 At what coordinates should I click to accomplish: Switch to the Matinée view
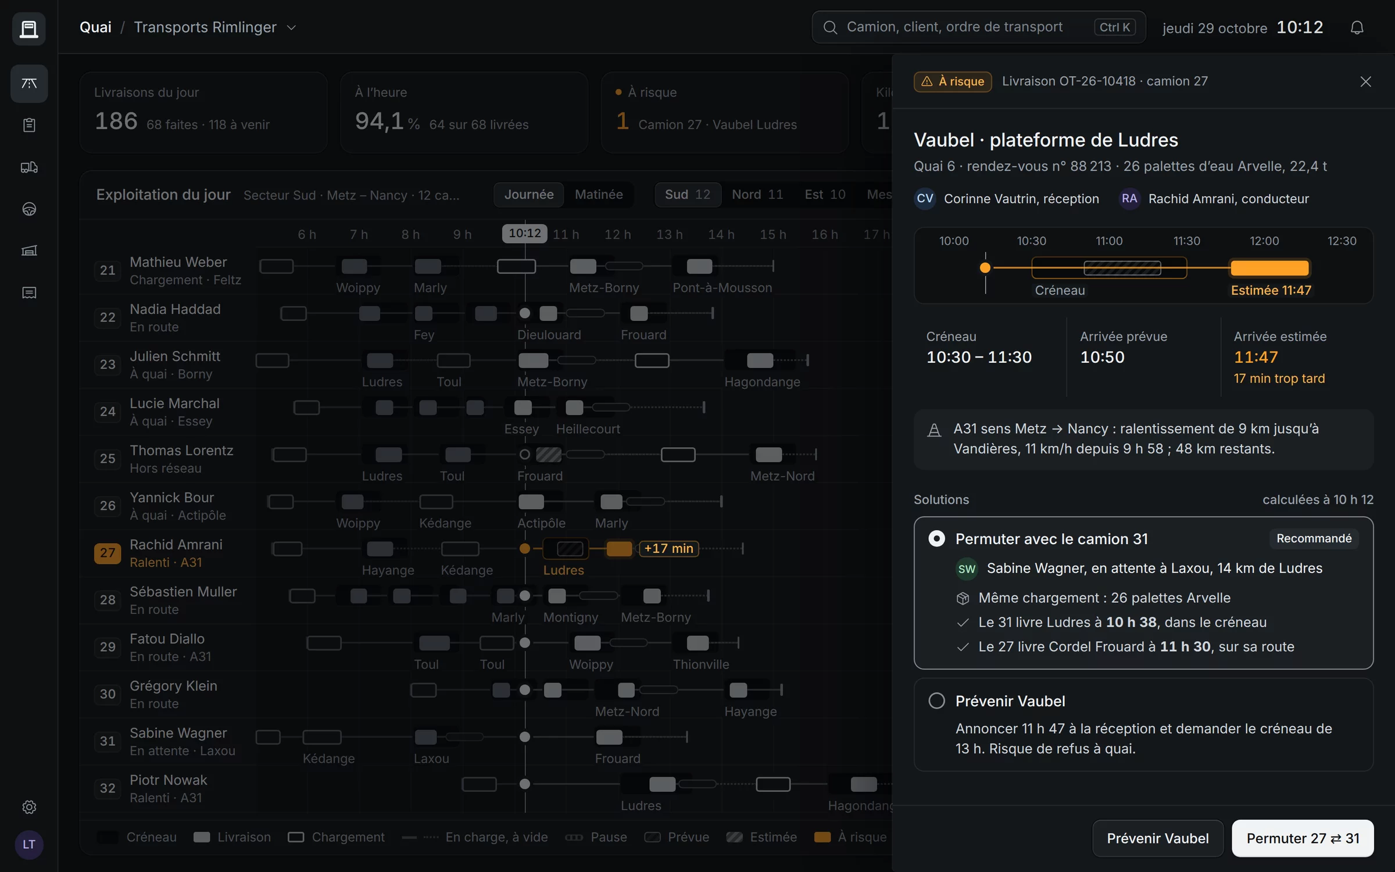click(x=599, y=195)
